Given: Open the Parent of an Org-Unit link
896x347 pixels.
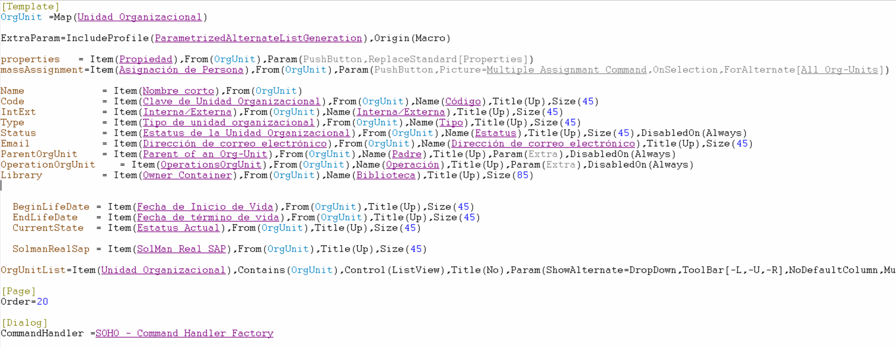Looking at the screenshot, I should (205, 154).
